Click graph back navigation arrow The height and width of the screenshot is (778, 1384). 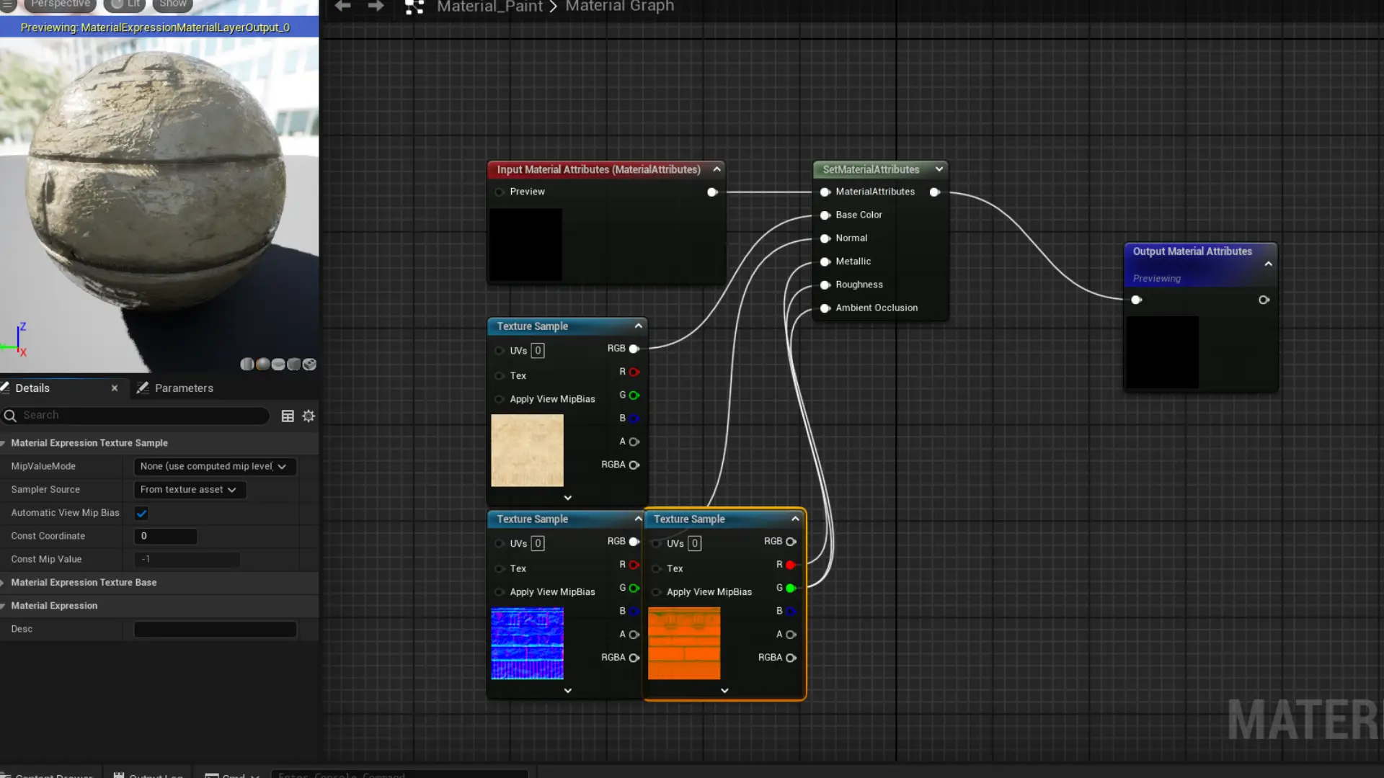[343, 6]
